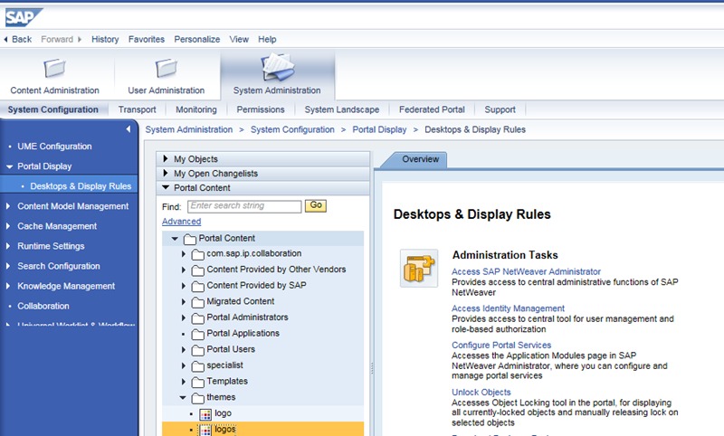This screenshot has width=724, height=436.
Task: Open the Help menu
Action: point(267,39)
